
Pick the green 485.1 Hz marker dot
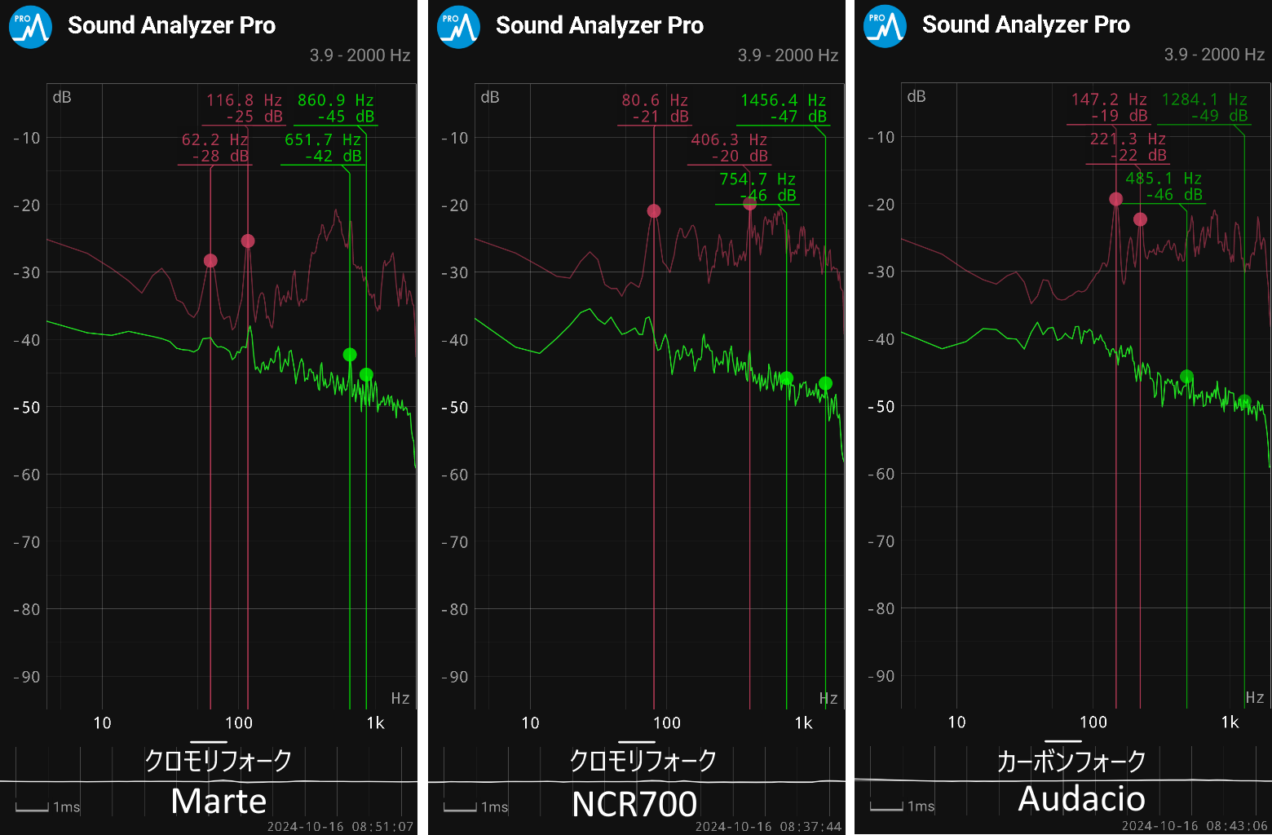click(x=1187, y=377)
